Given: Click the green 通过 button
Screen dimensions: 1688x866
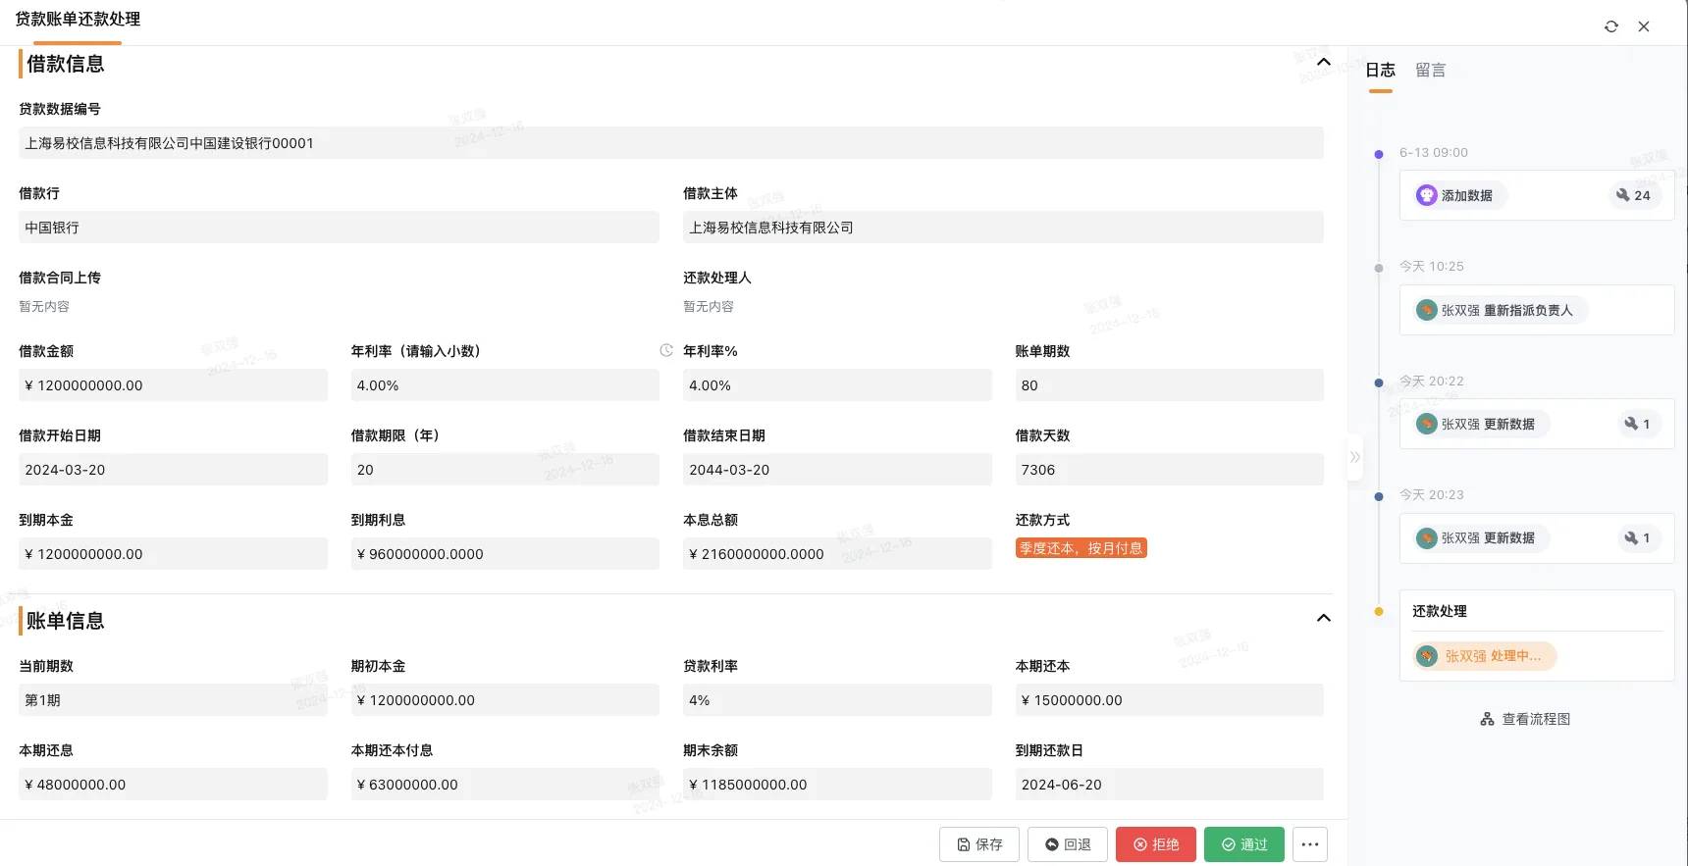Looking at the screenshot, I should coord(1243,844).
